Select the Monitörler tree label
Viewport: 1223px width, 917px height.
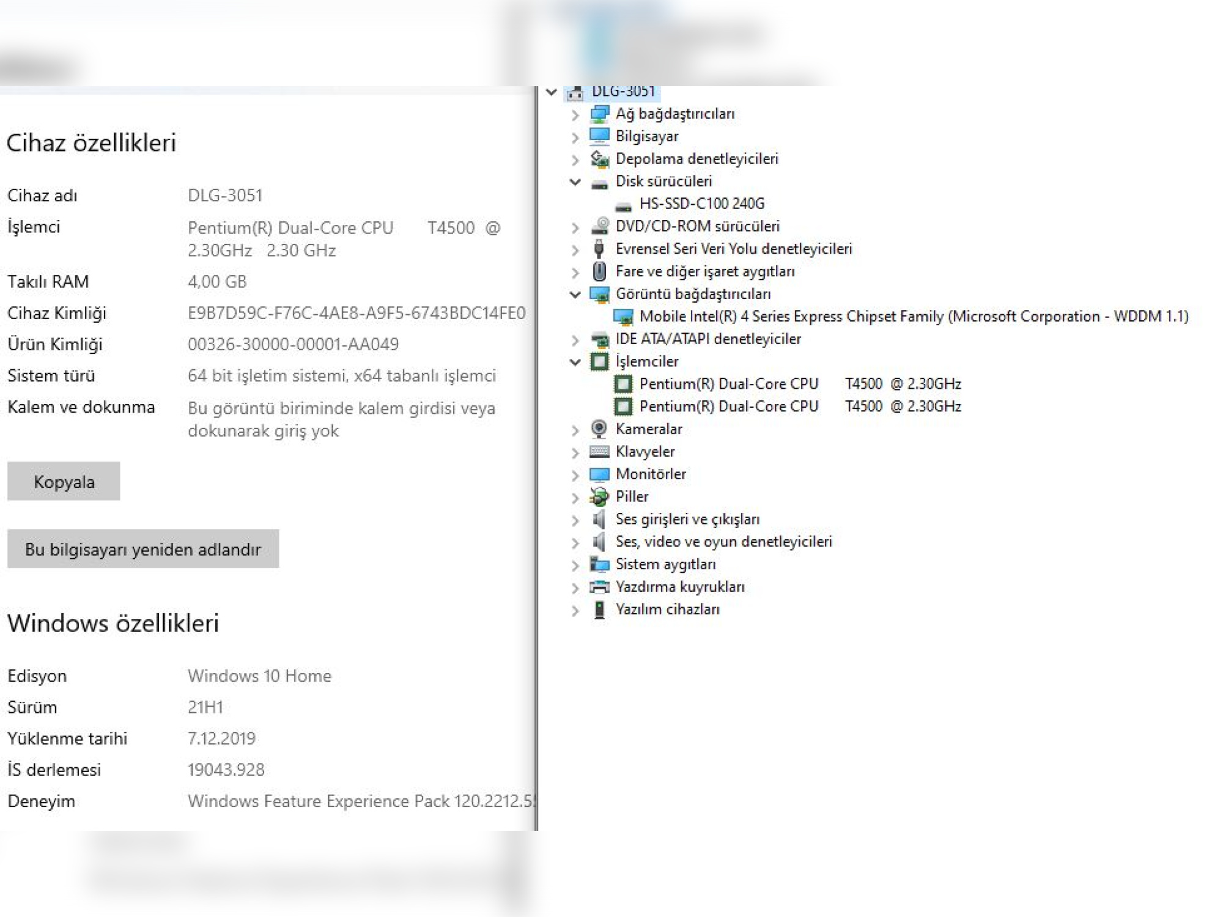[x=651, y=474]
